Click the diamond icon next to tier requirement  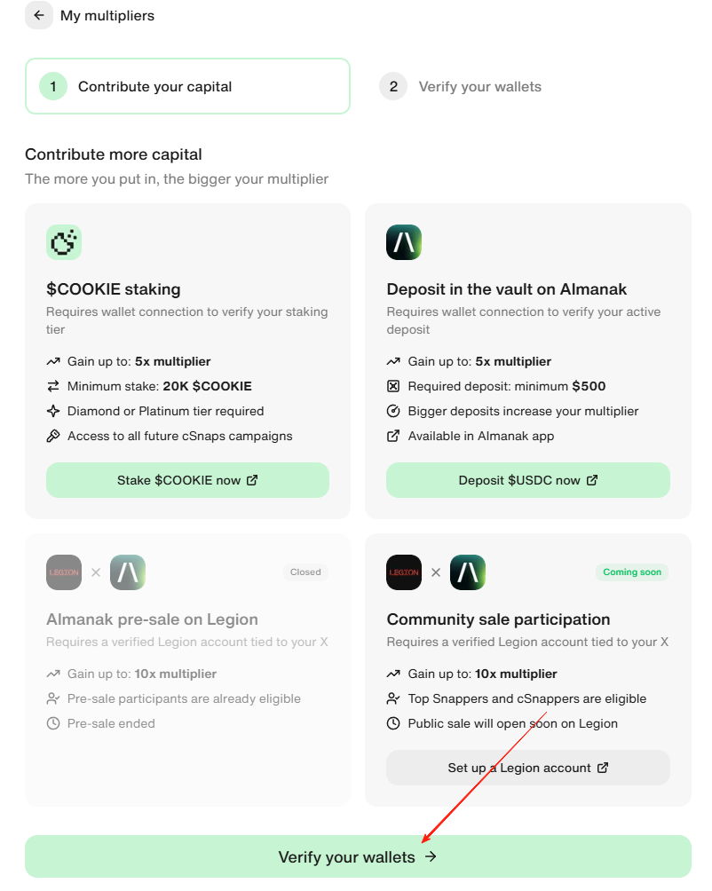pos(53,411)
